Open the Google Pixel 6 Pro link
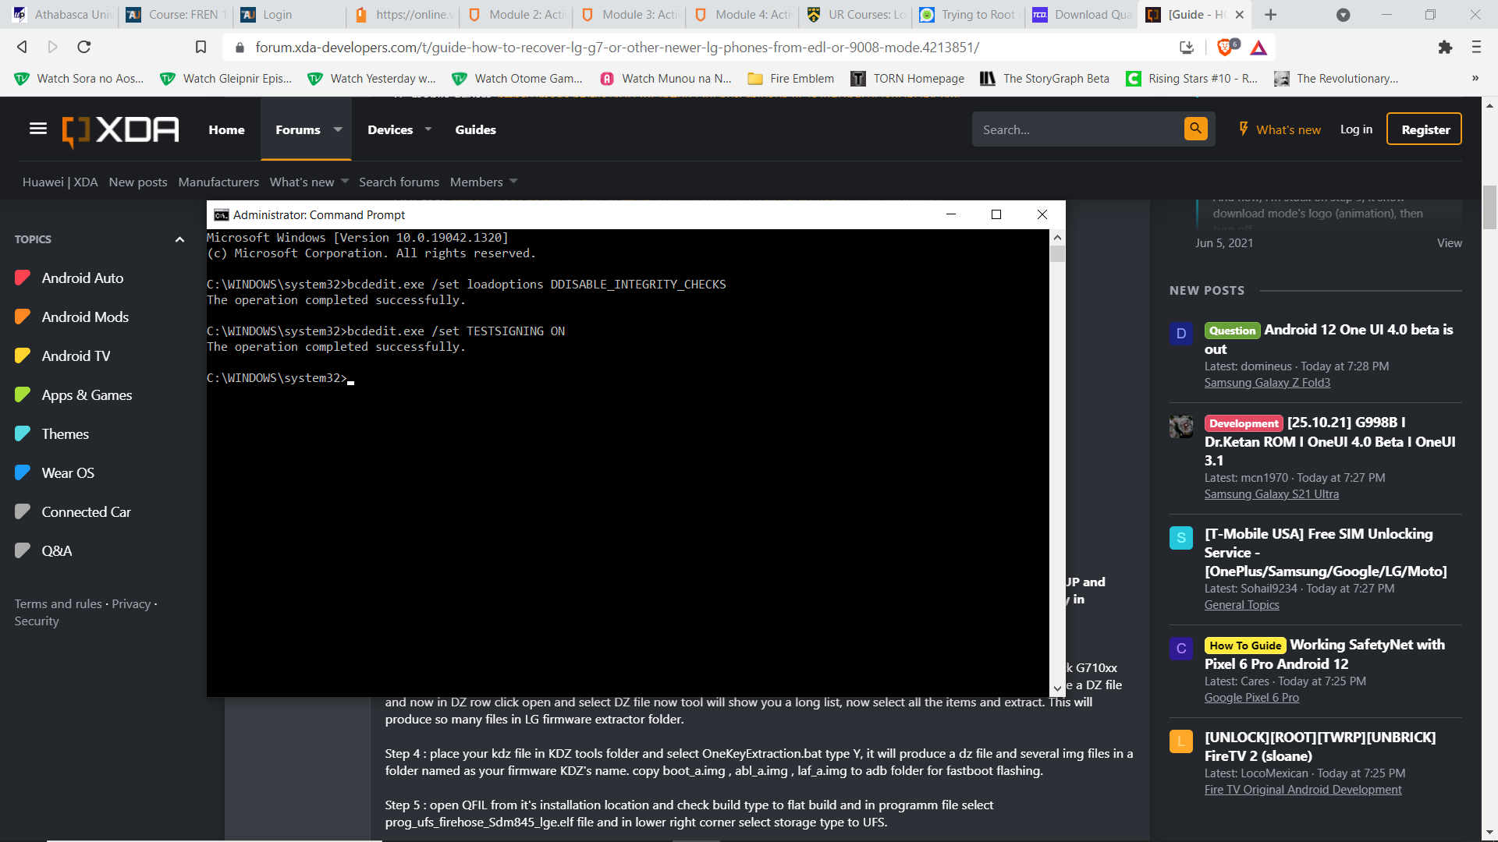 [x=1251, y=698]
